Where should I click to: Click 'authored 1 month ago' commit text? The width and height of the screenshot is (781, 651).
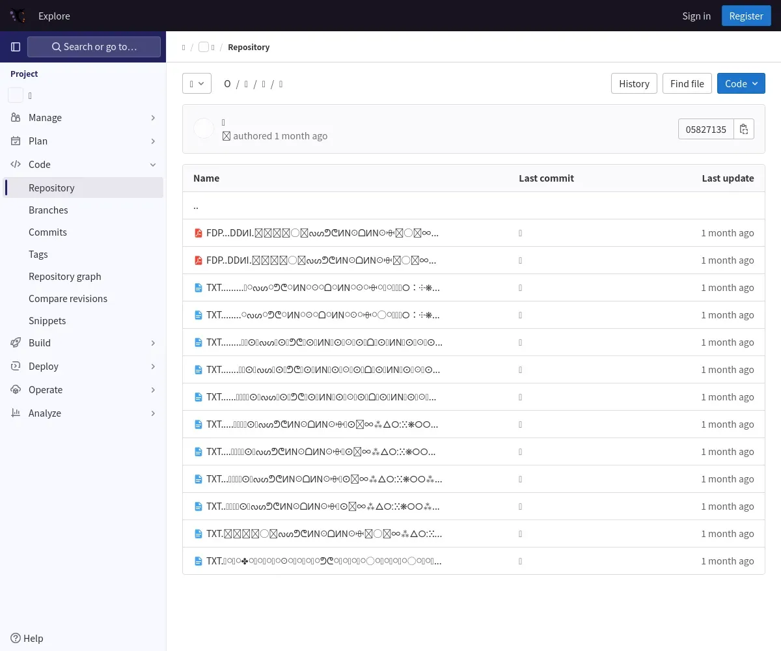click(x=280, y=135)
